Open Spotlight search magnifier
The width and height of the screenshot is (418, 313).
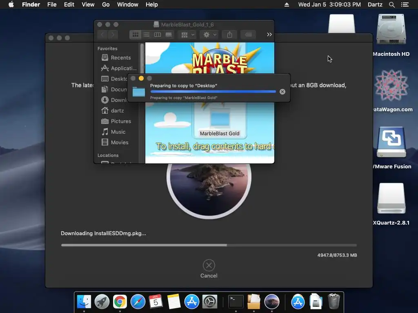[391, 4]
